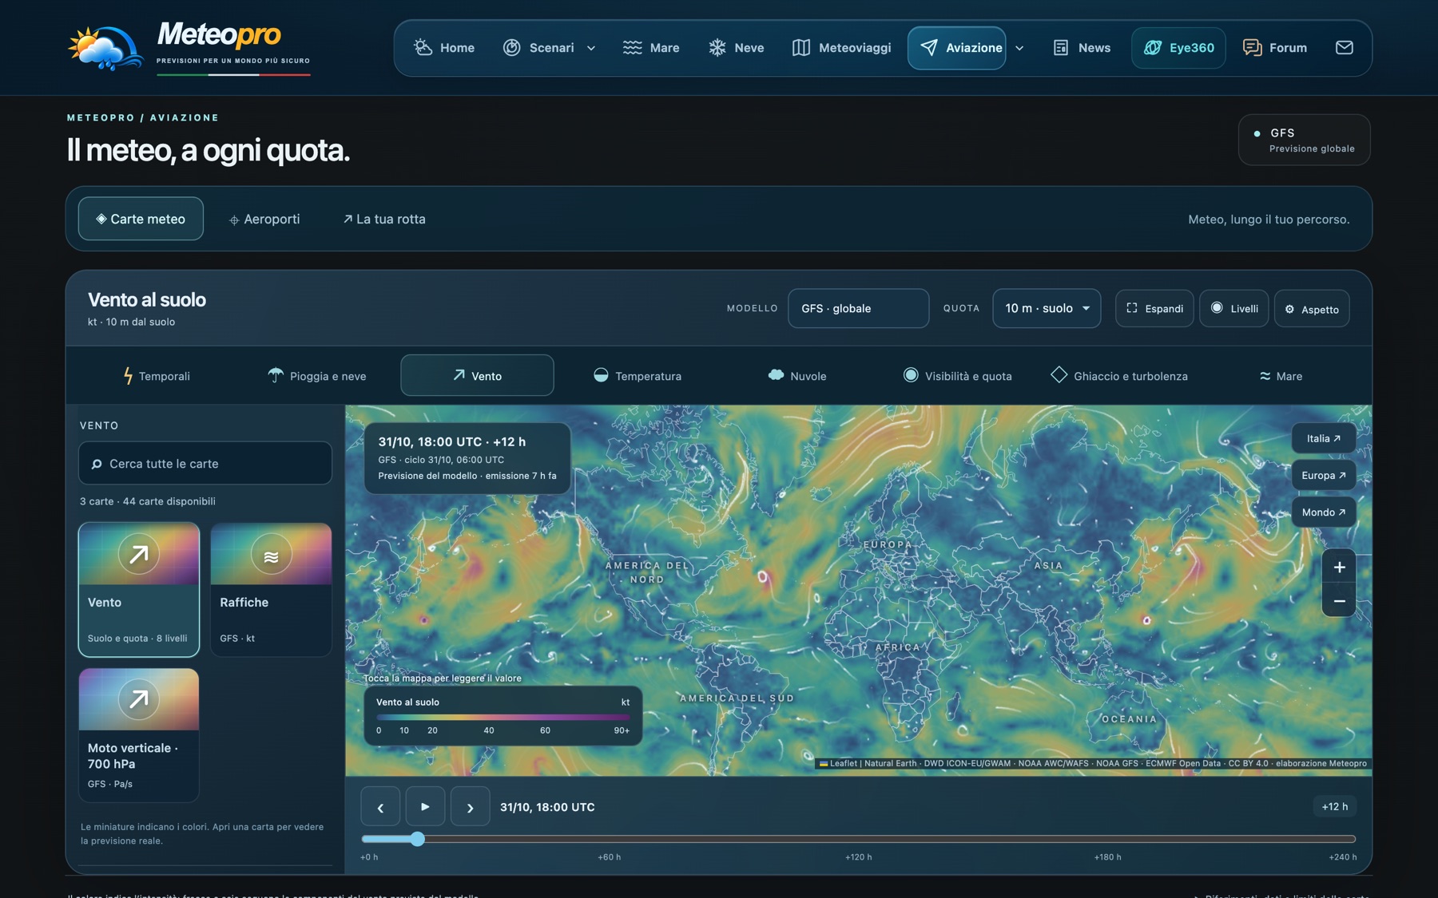Expand the Aviazione dropdown chevron
The image size is (1438, 898).
[x=1019, y=48]
